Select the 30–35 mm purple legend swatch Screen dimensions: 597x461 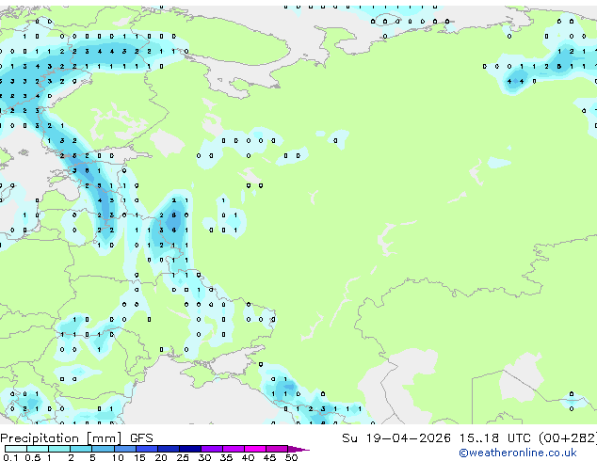(211, 449)
